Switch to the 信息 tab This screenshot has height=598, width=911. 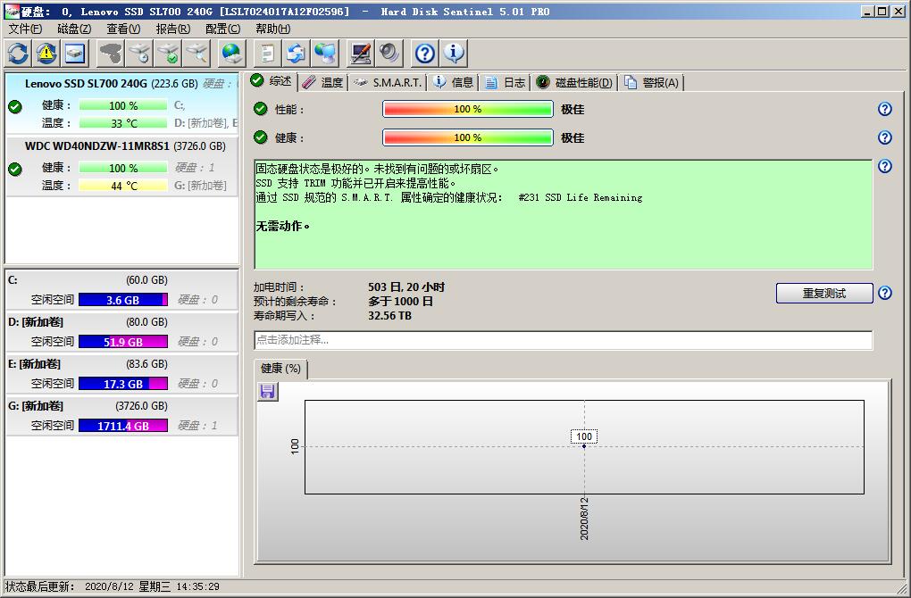pos(454,82)
